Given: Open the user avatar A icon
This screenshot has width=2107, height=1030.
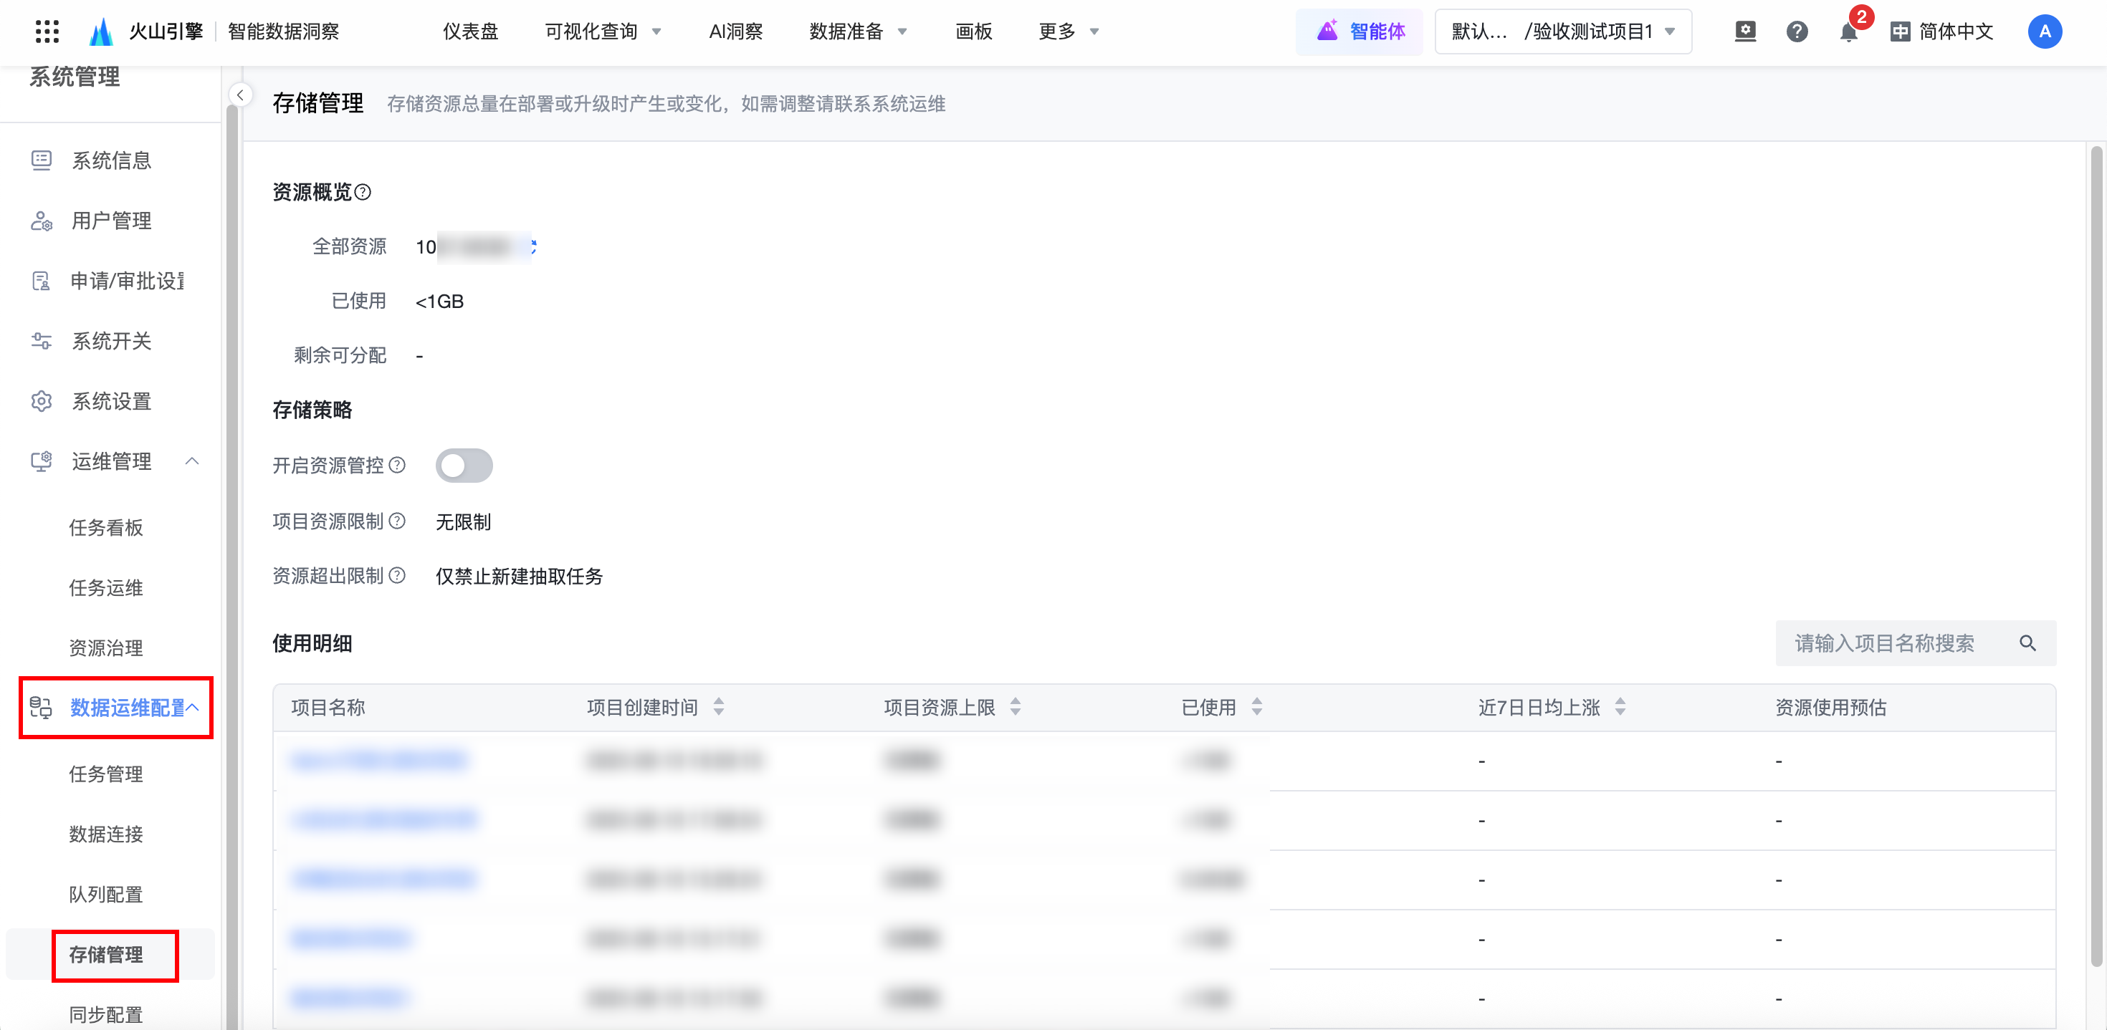Looking at the screenshot, I should (x=2044, y=32).
